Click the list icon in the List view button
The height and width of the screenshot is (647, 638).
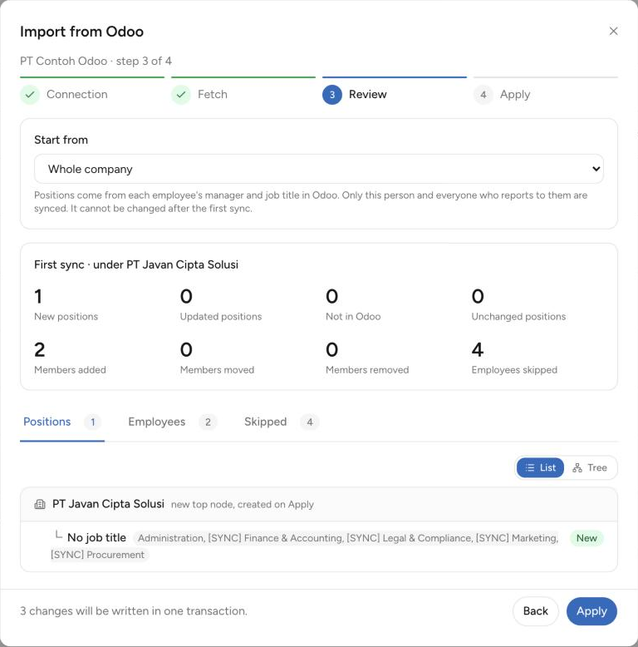530,467
